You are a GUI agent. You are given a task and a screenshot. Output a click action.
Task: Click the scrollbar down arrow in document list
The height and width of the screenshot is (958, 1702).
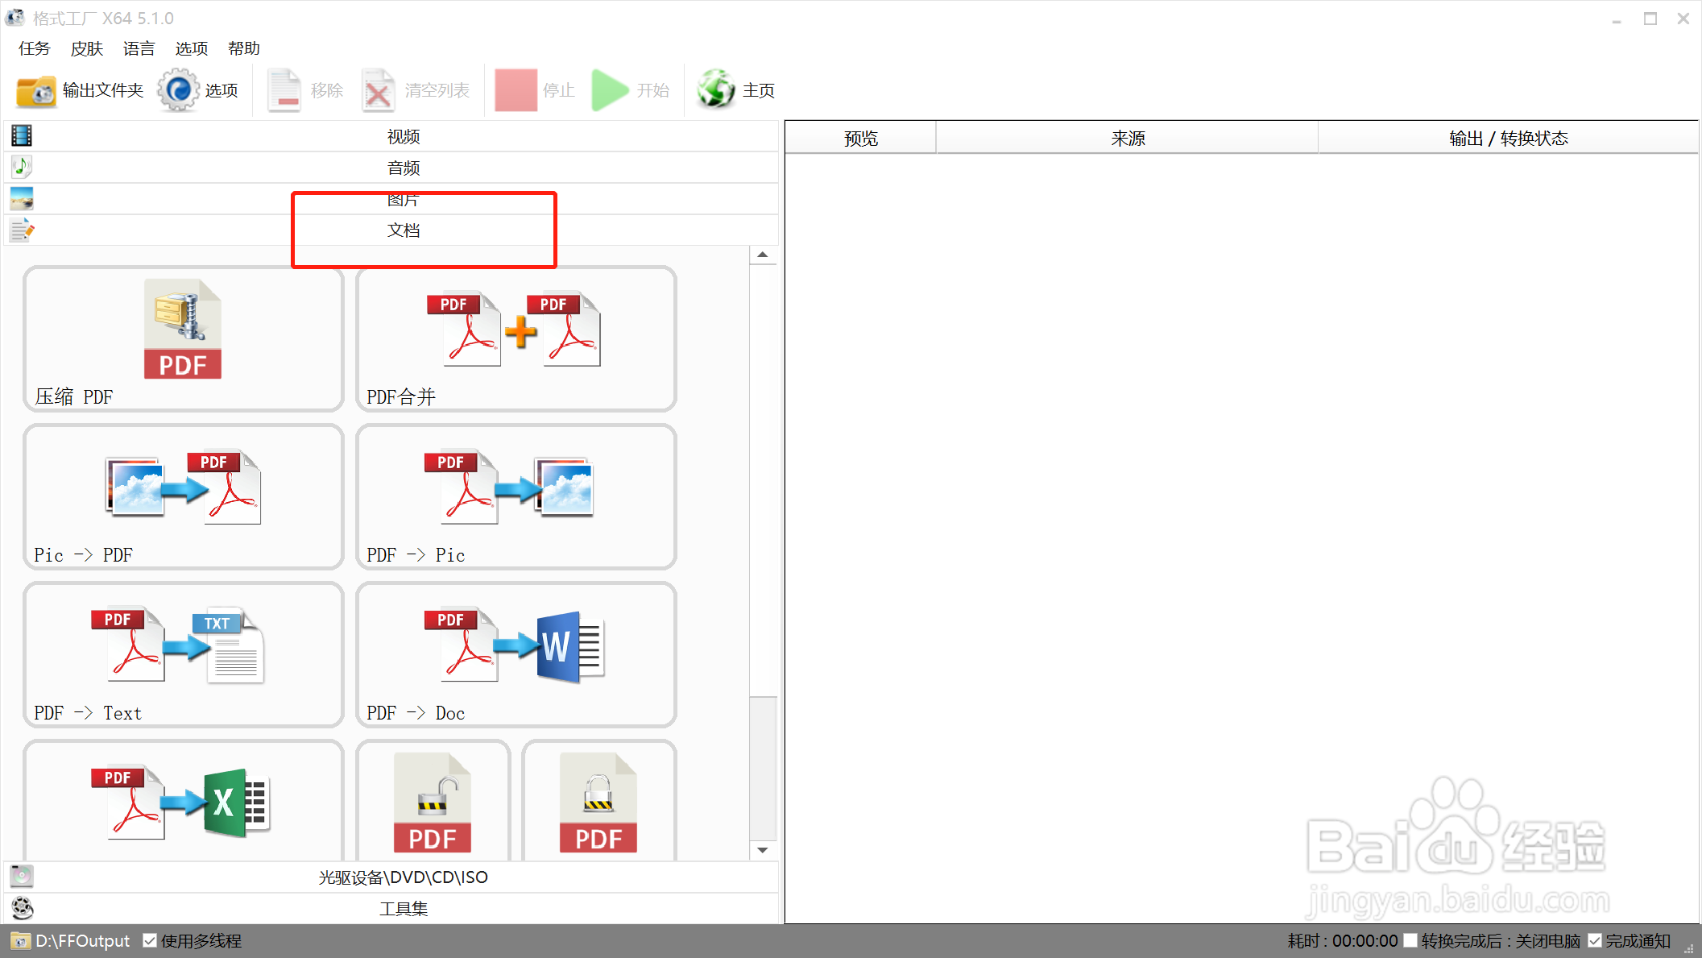pos(762,850)
